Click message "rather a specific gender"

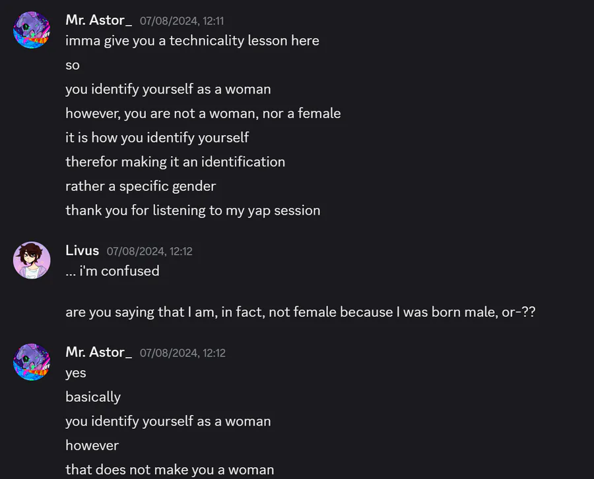(x=141, y=186)
